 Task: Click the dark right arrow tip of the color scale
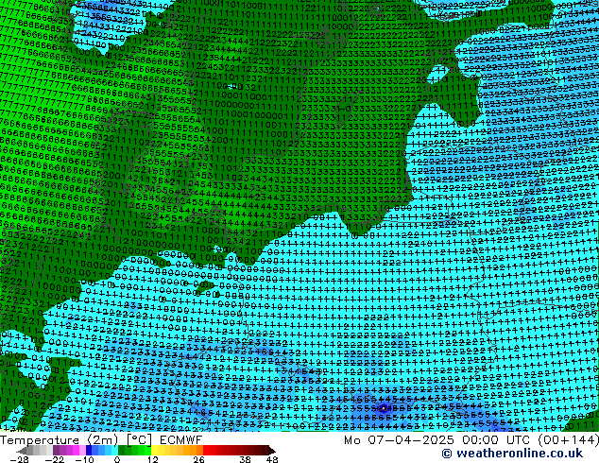point(272,451)
